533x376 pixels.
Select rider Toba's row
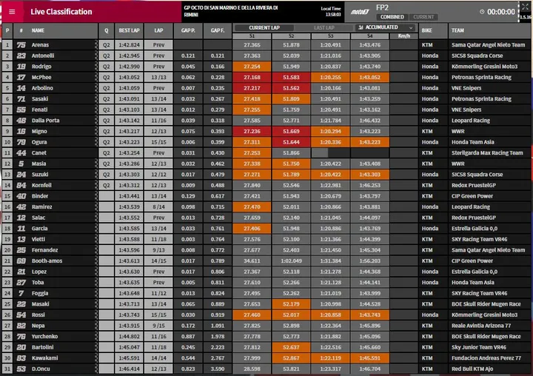[x=266, y=283]
